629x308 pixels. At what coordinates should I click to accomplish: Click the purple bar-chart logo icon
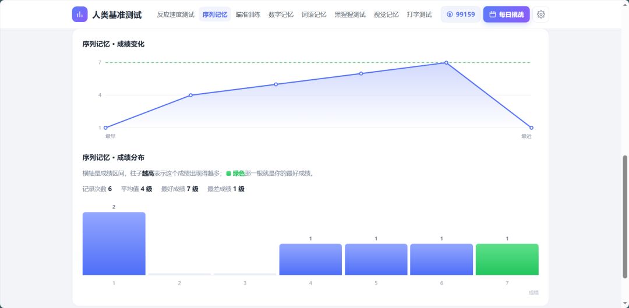(80, 15)
